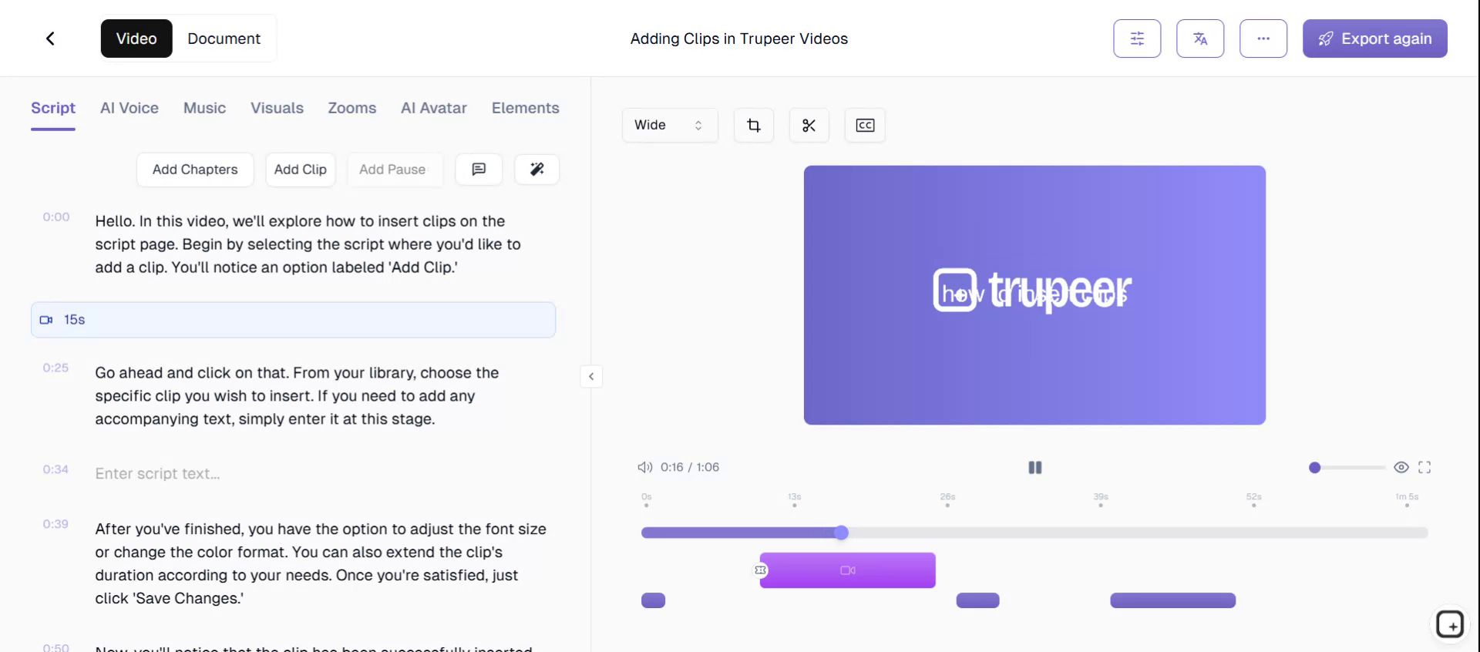
Task: Click the Add Chapters button
Action: (195, 170)
